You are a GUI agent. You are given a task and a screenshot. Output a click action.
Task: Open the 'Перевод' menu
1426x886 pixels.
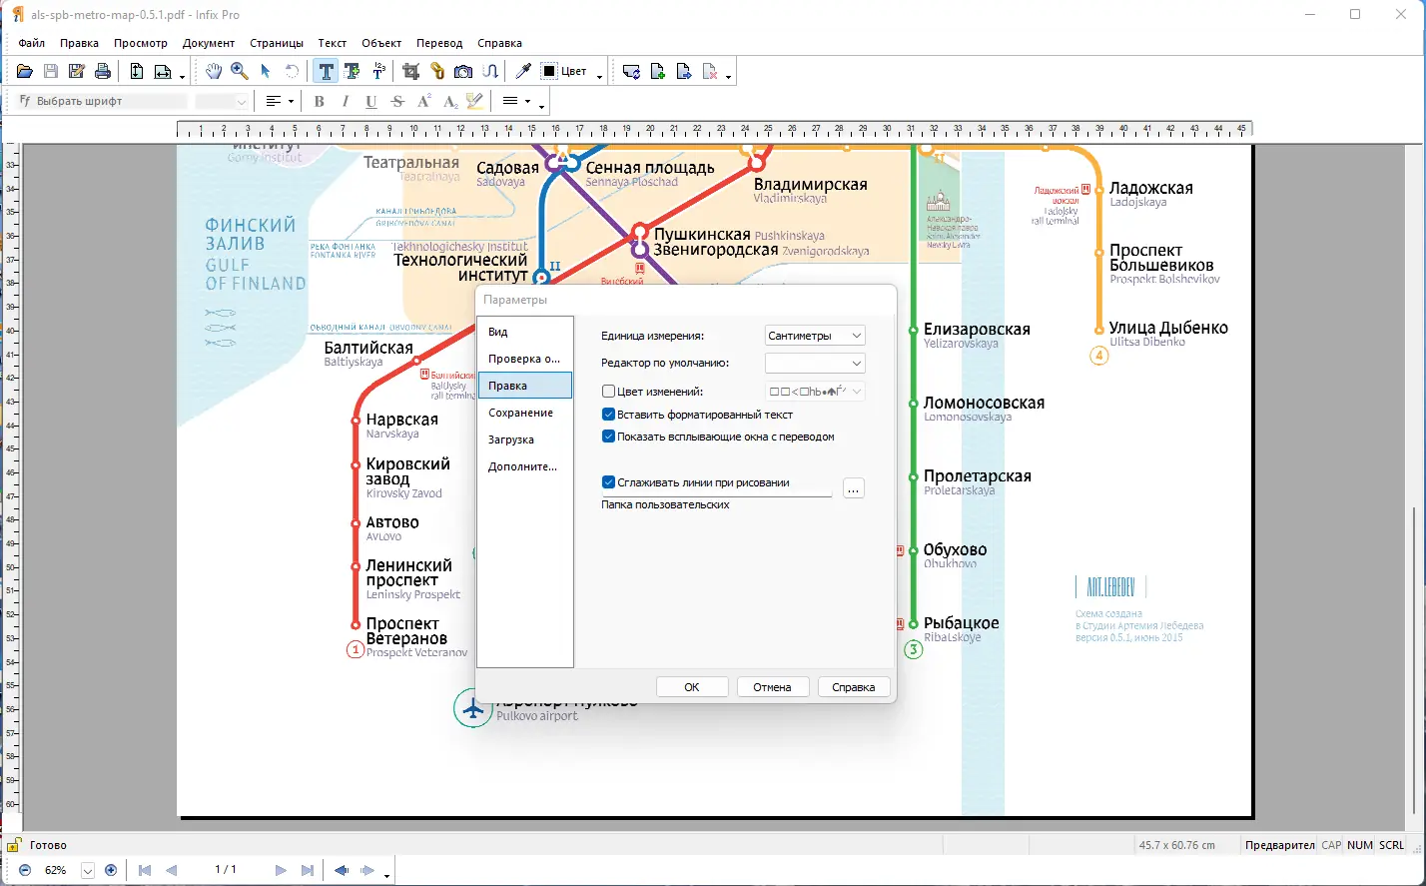(439, 43)
